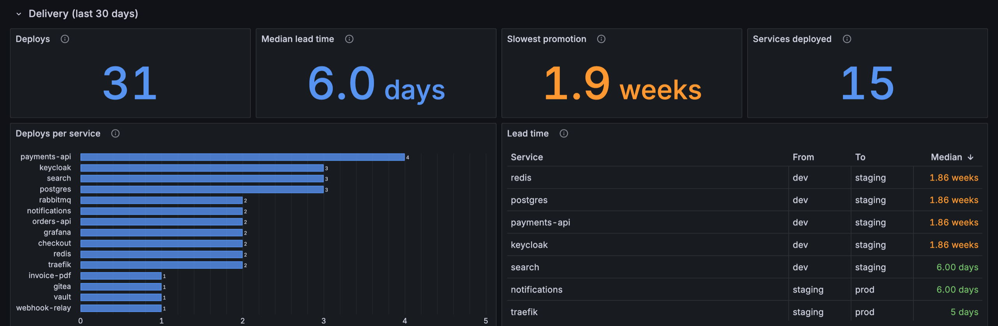Click the sort arrow beside Median column

[971, 157]
